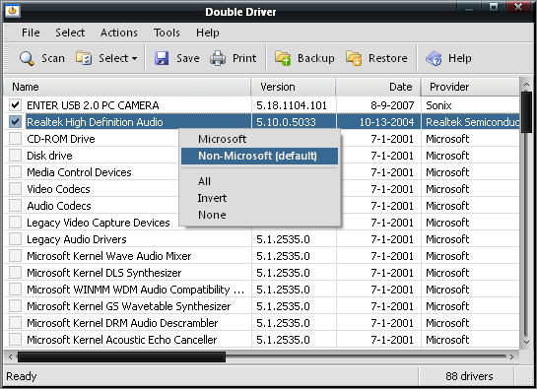Select the Microsoft Kernel DRM Audio Descrambler row
The width and height of the screenshot is (537, 389).
click(x=262, y=323)
